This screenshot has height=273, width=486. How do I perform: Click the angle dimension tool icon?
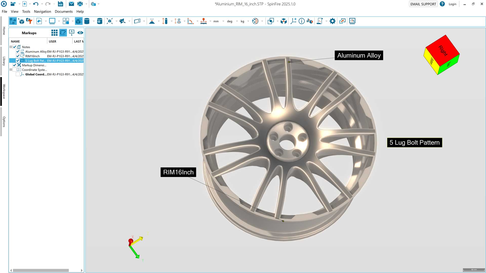click(190, 21)
